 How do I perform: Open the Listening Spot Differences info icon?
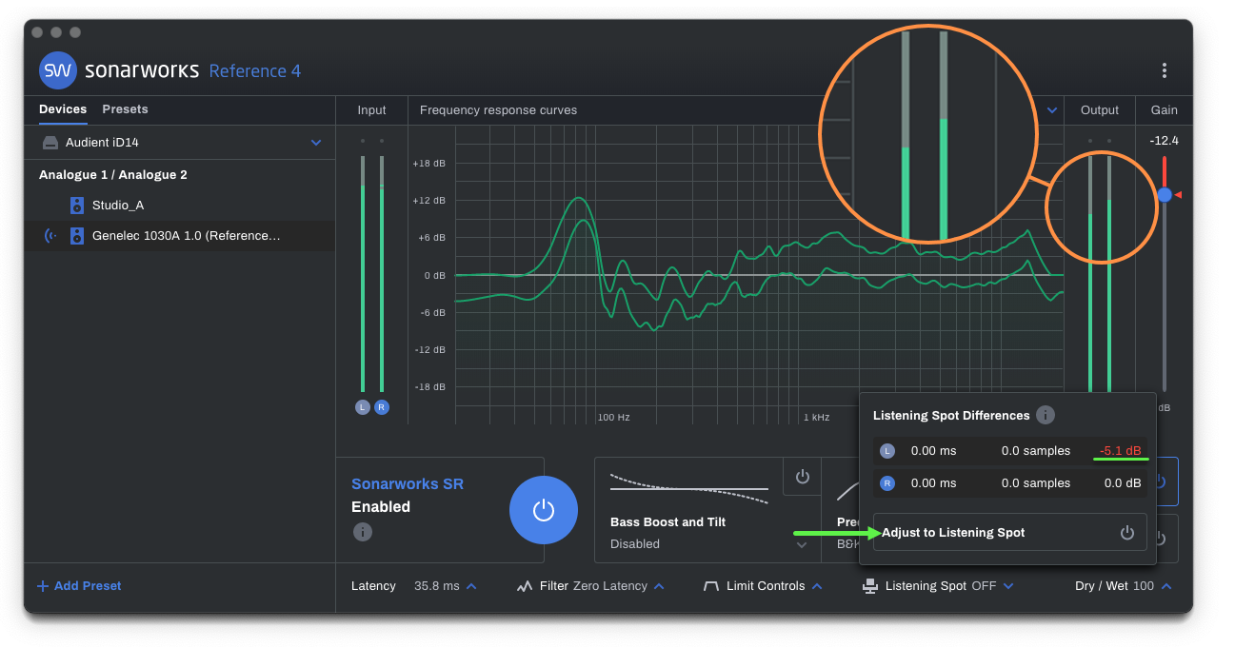(x=1045, y=415)
